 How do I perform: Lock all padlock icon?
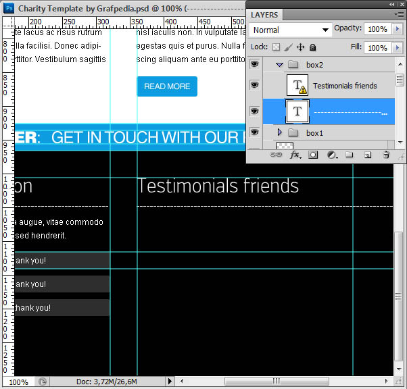313,47
